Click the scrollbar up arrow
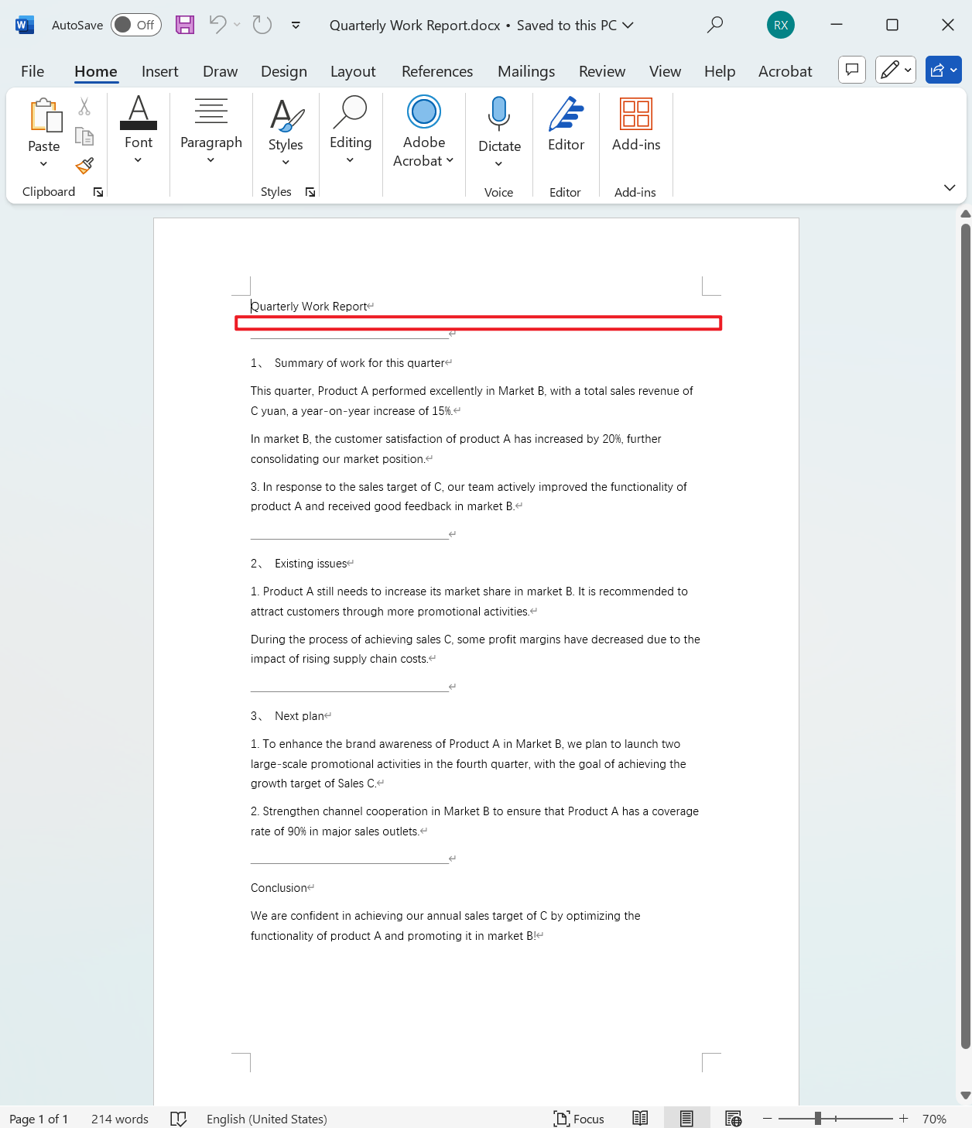The width and height of the screenshot is (972, 1128). [x=965, y=214]
